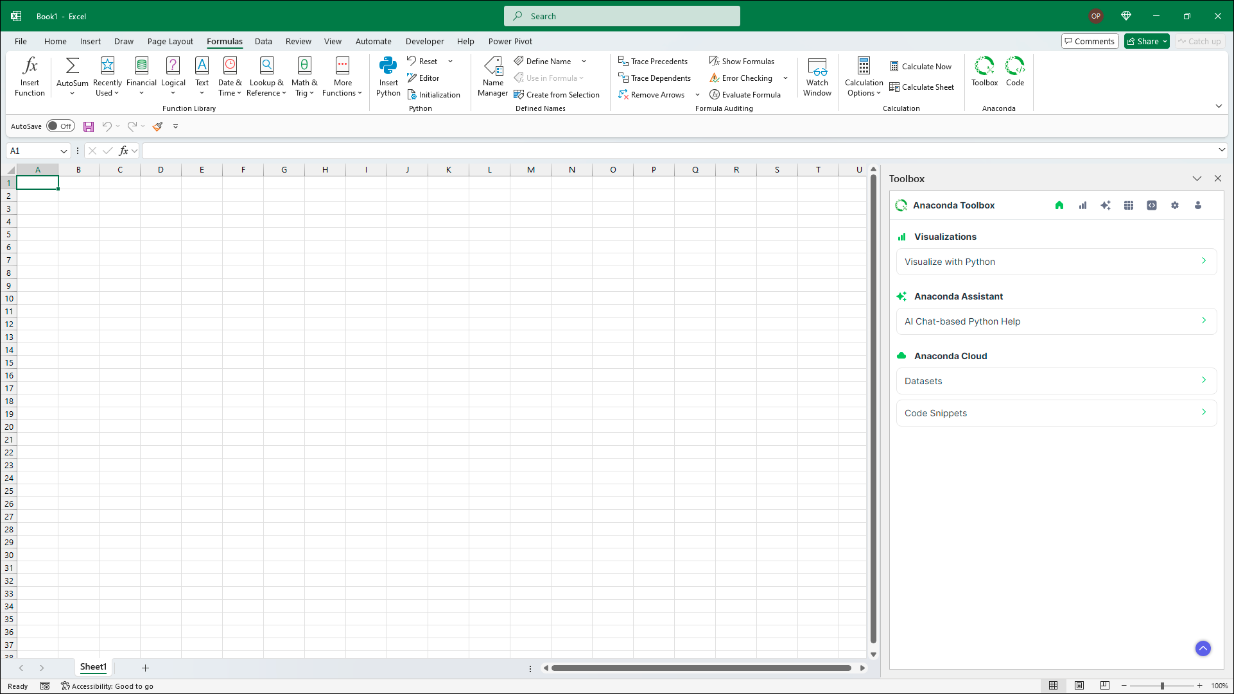Image resolution: width=1234 pixels, height=694 pixels.
Task: Open Math & Trig functions
Action: pos(304,76)
